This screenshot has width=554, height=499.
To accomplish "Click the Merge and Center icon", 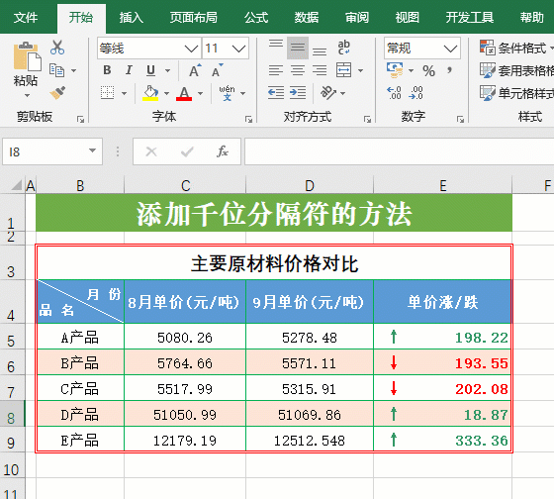I will pyautogui.click(x=344, y=70).
